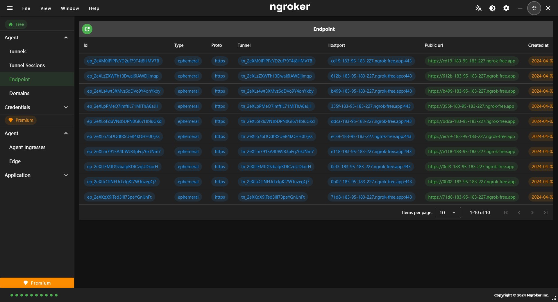
Task: Toggle the dark/light theme brightness icon
Action: 492,8
